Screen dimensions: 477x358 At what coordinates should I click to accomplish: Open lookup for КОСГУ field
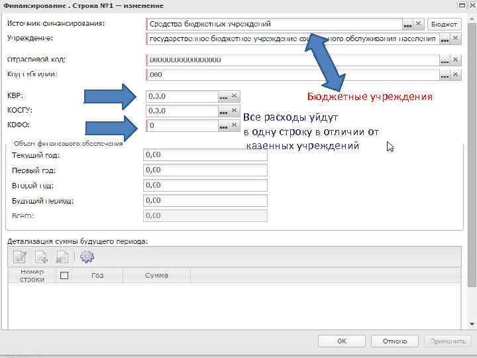tap(224, 111)
